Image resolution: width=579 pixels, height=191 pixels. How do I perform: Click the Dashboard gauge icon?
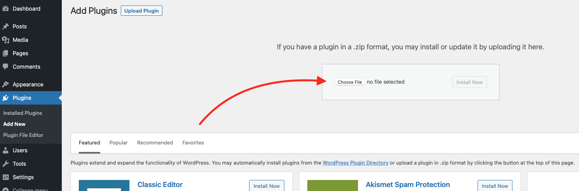(6, 9)
